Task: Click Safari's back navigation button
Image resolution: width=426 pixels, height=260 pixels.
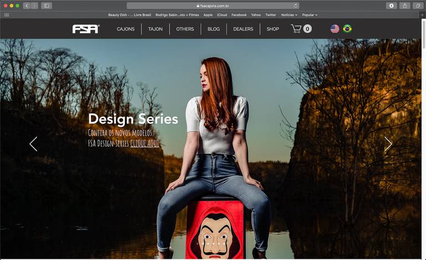Action: pos(27,6)
